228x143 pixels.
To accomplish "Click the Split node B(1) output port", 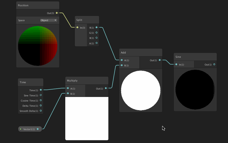I will (97, 38).
